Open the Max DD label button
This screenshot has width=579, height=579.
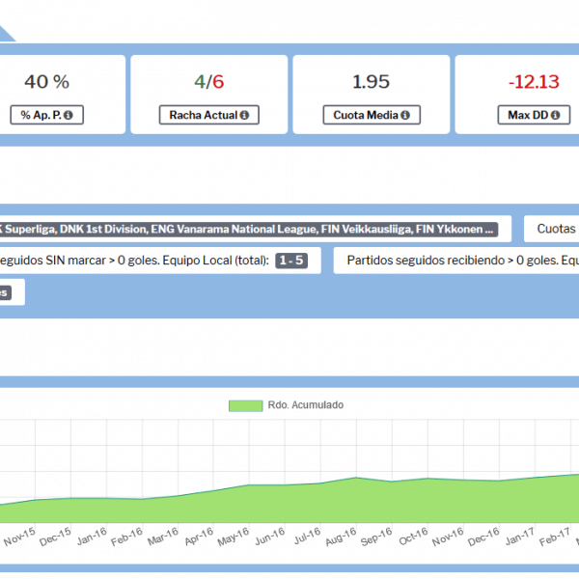(534, 115)
